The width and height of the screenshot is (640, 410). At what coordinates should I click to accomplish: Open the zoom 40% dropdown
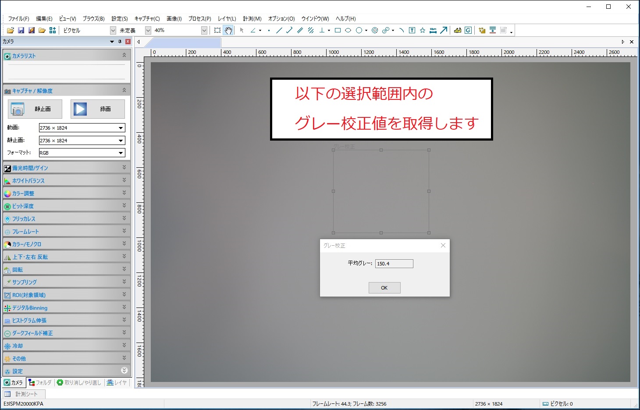(x=204, y=30)
